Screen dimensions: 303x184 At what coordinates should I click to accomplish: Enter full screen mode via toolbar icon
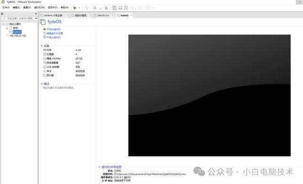pyautogui.click(x=126, y=8)
